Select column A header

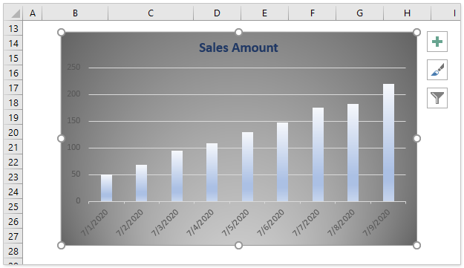pyautogui.click(x=33, y=13)
